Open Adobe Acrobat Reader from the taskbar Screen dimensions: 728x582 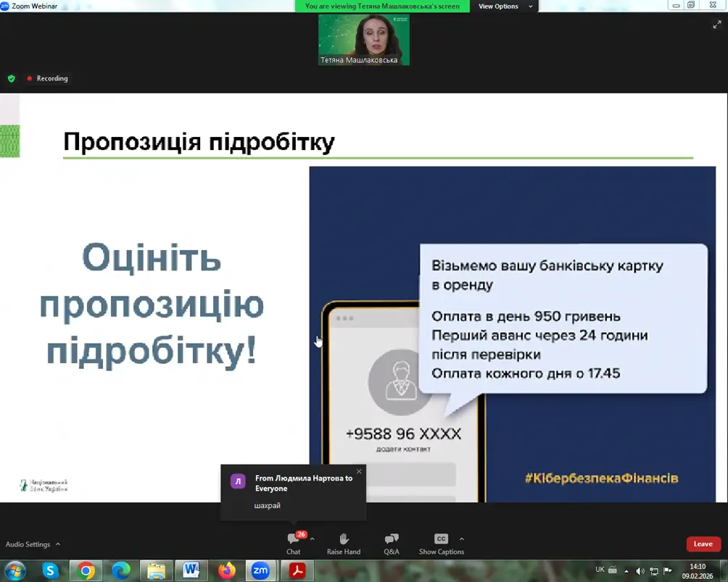(x=297, y=570)
